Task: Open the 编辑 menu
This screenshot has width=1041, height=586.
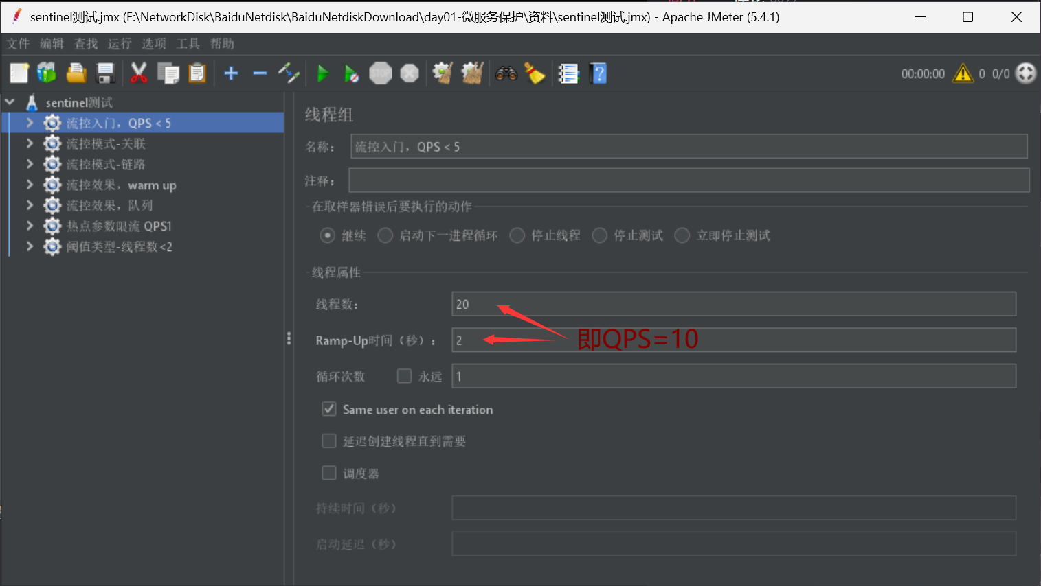Action: pyautogui.click(x=52, y=44)
